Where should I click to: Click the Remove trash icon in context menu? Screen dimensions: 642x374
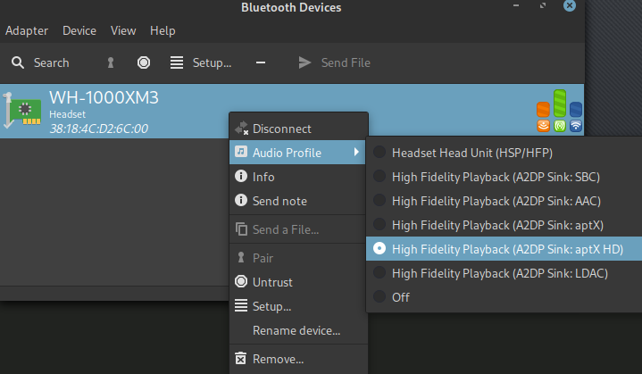(x=241, y=359)
